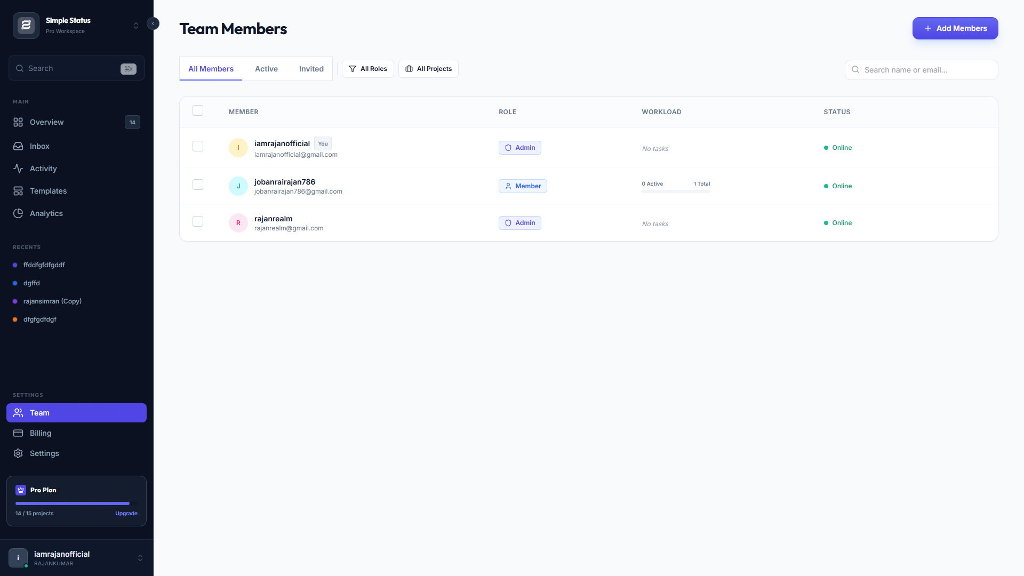Image resolution: width=1024 pixels, height=576 pixels.
Task: Expand the Simple Status workspace switcher
Action: point(136,26)
